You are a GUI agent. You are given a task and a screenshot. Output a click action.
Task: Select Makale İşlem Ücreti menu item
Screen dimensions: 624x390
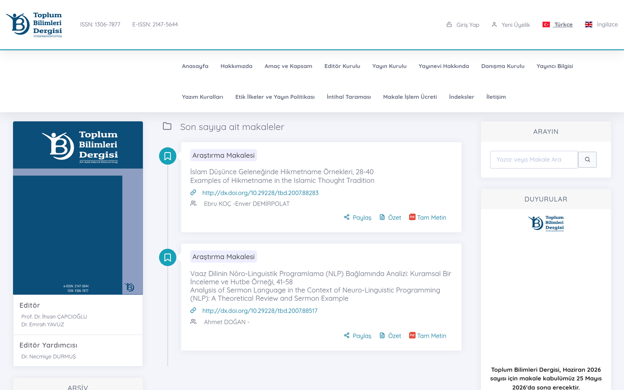pyautogui.click(x=410, y=97)
